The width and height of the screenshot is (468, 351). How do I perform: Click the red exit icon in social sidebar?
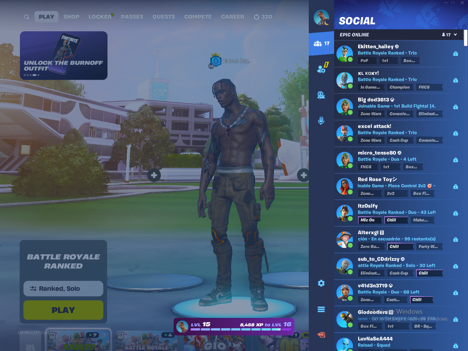click(321, 335)
